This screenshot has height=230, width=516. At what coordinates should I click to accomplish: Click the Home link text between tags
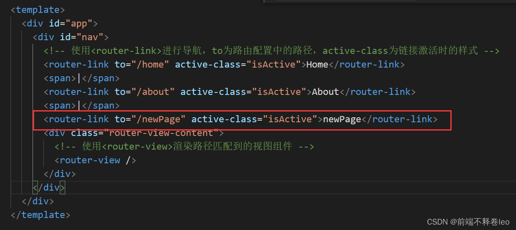pyautogui.click(x=317, y=64)
